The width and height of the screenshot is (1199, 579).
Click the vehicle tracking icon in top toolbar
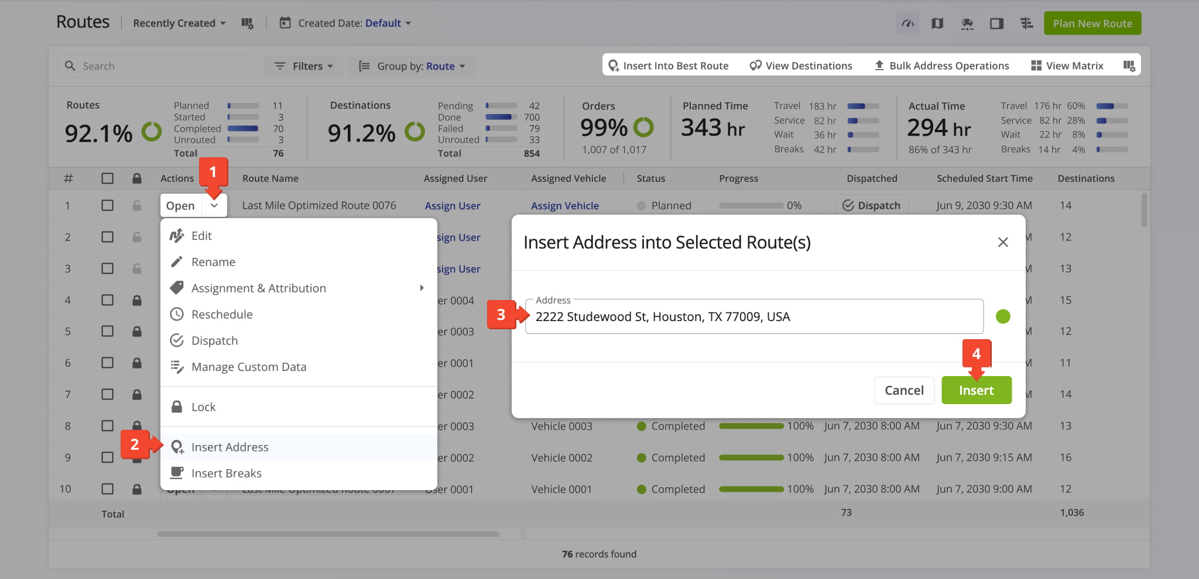967,23
